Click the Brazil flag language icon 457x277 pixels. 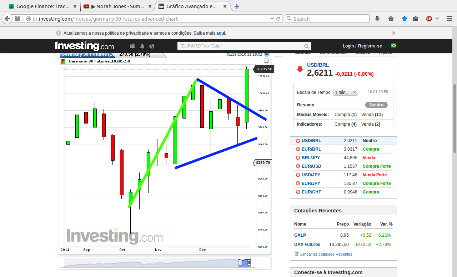[394, 46]
